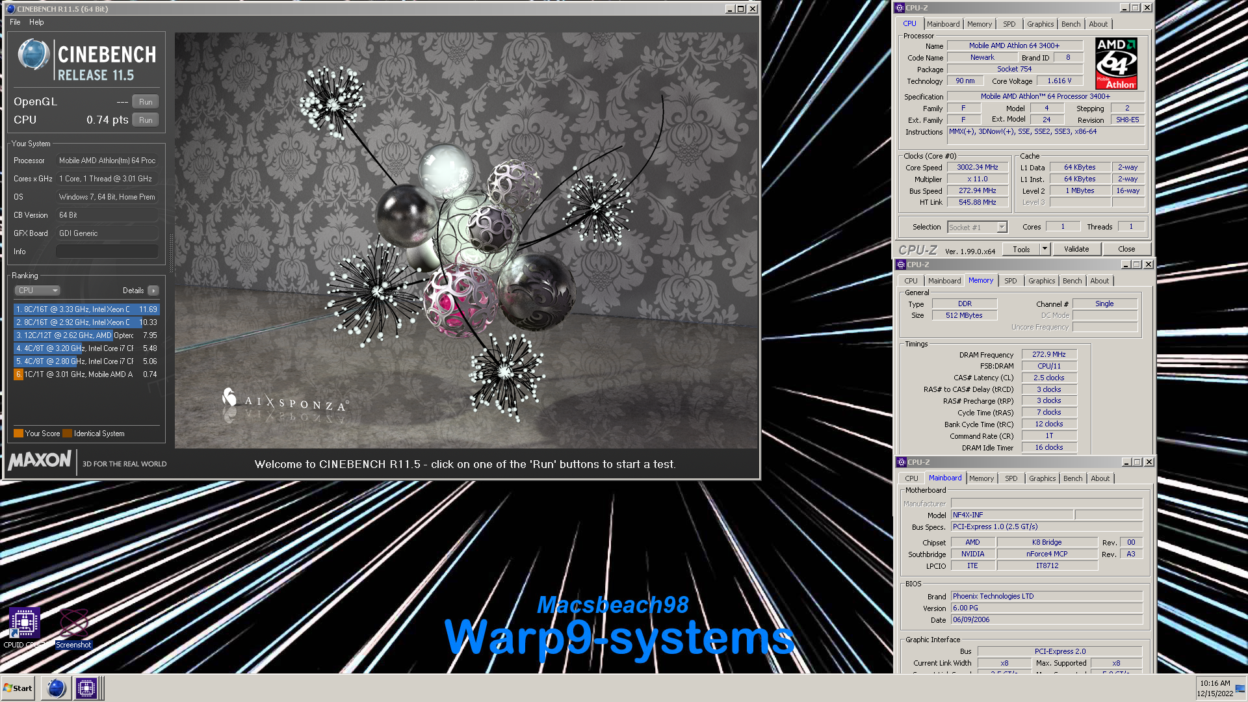Minimize the middle CPU-Z Memory window
The width and height of the screenshot is (1248, 702).
pyautogui.click(x=1125, y=265)
